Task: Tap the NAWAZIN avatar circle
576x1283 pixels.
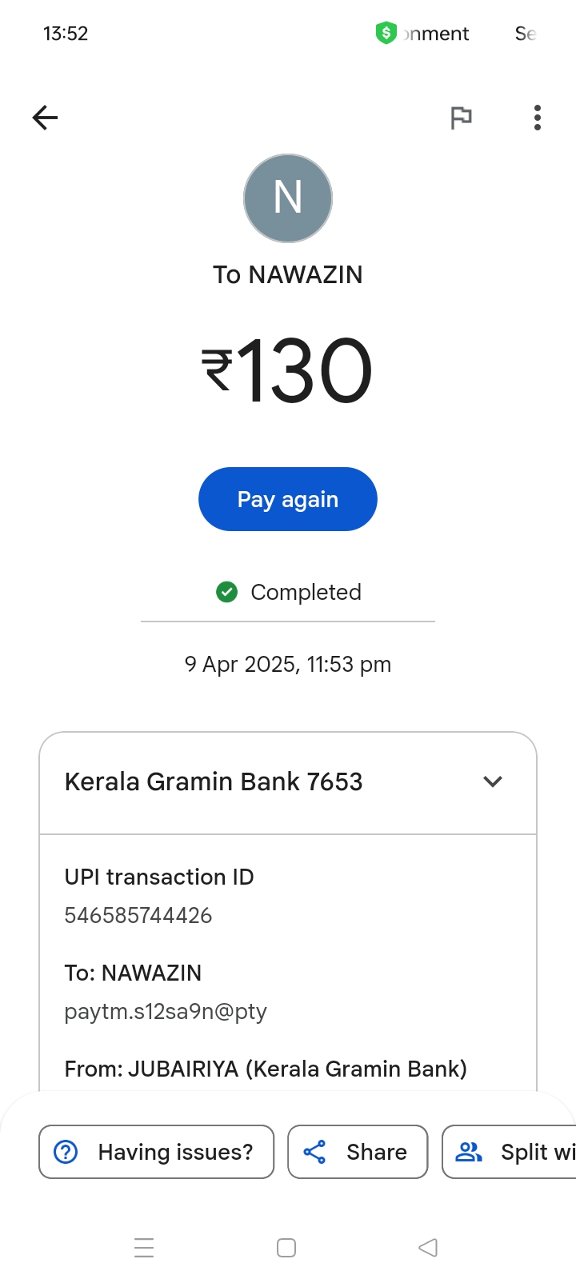Action: click(288, 198)
